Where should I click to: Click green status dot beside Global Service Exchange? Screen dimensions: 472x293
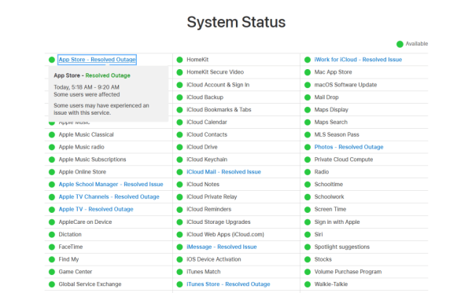click(x=52, y=284)
